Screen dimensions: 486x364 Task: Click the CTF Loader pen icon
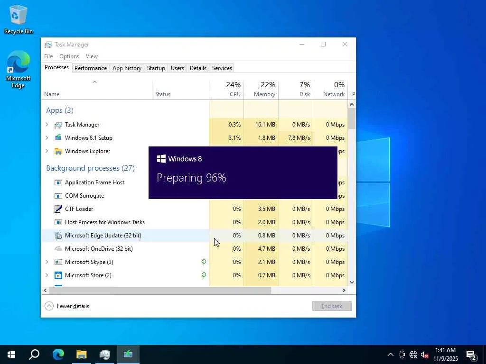click(x=58, y=209)
